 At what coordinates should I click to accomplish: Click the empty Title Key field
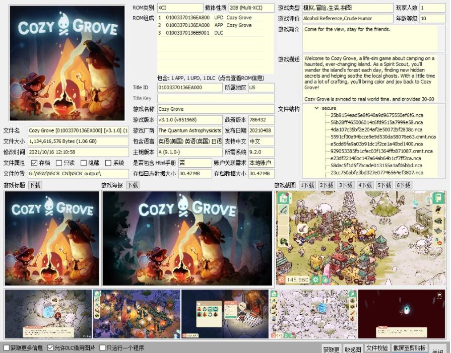[216, 98]
